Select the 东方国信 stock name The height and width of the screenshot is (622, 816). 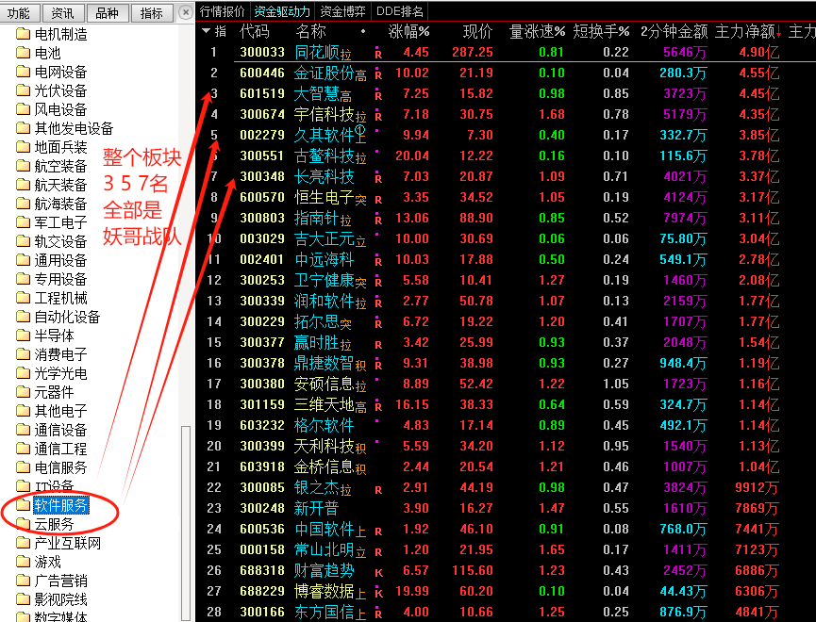pos(324,613)
